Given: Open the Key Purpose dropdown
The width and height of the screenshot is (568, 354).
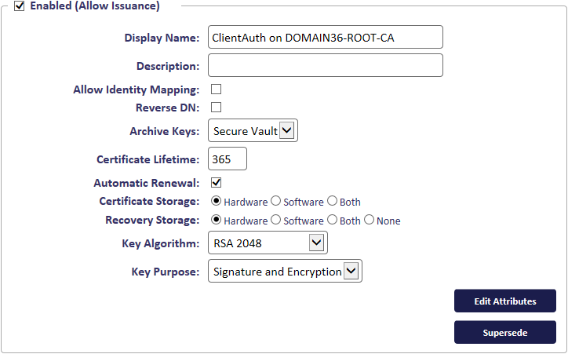Looking at the screenshot, I should (285, 271).
